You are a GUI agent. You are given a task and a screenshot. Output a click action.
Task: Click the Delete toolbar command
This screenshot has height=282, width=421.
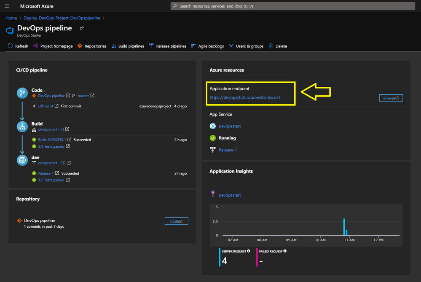(x=278, y=46)
